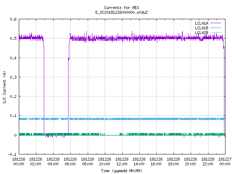Click the x-axis tick "181226 06:00"
This screenshot has width=232, height=174.
pos(70,162)
